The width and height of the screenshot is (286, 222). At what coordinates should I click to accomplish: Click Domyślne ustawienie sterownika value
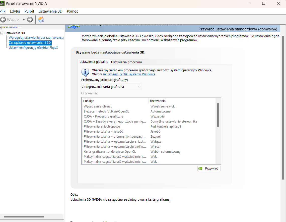[174, 121]
